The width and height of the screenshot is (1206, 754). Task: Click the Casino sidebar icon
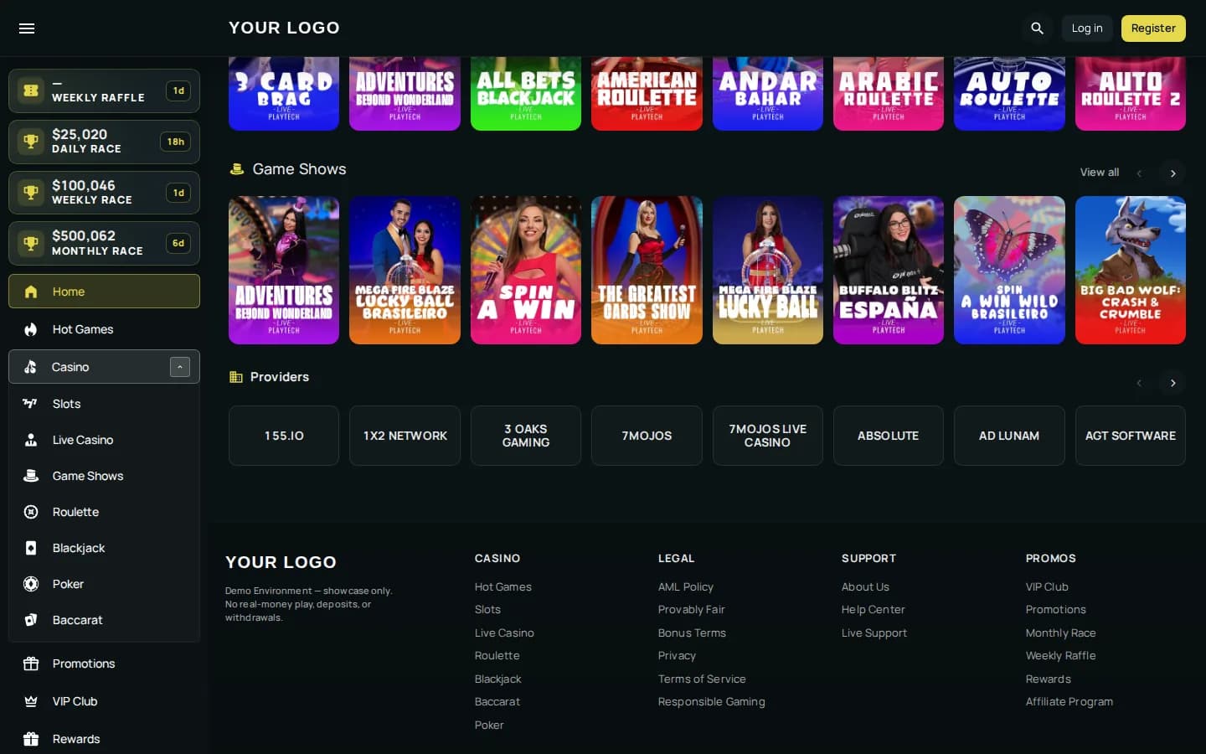pyautogui.click(x=31, y=367)
